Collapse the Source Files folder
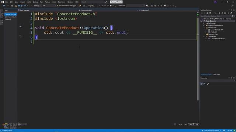This screenshot has width=236, height=132. 204,37
